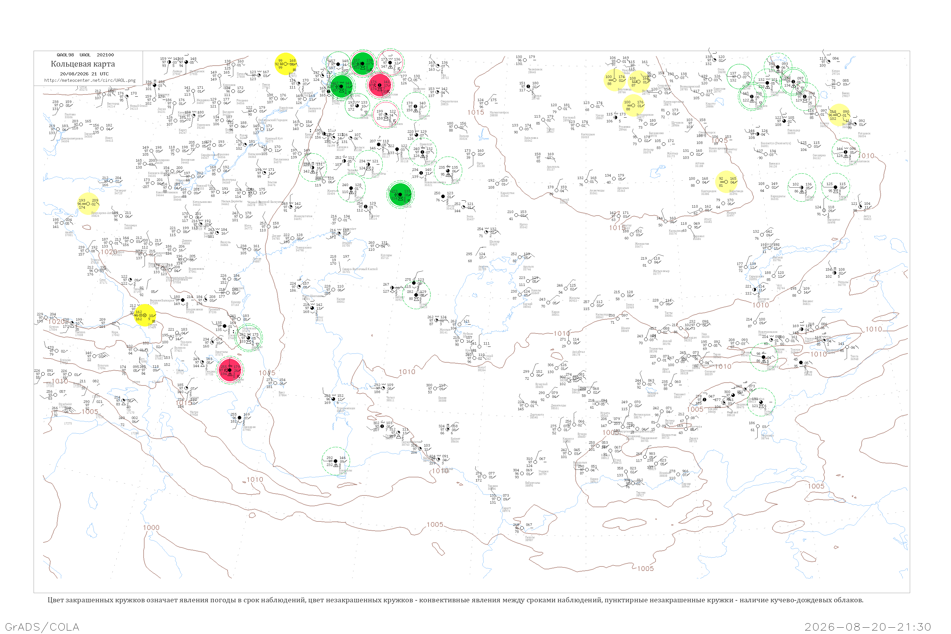
Task: Click the "Уфа 28722" station label
Action: [x=444, y=76]
